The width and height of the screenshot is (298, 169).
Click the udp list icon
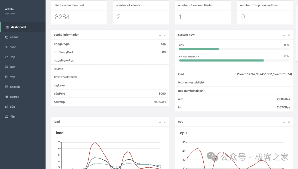pyautogui.click(x=7, y=67)
